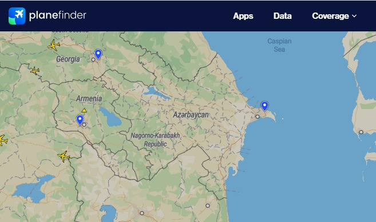Click the Azərbaycan country label on map

191,115
